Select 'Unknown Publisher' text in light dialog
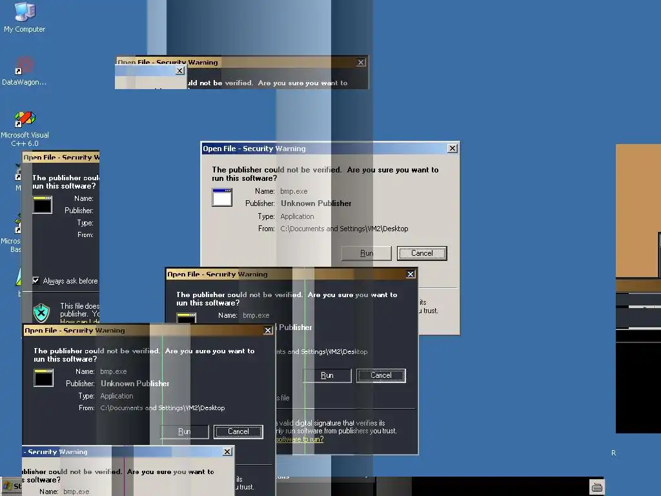 click(316, 203)
